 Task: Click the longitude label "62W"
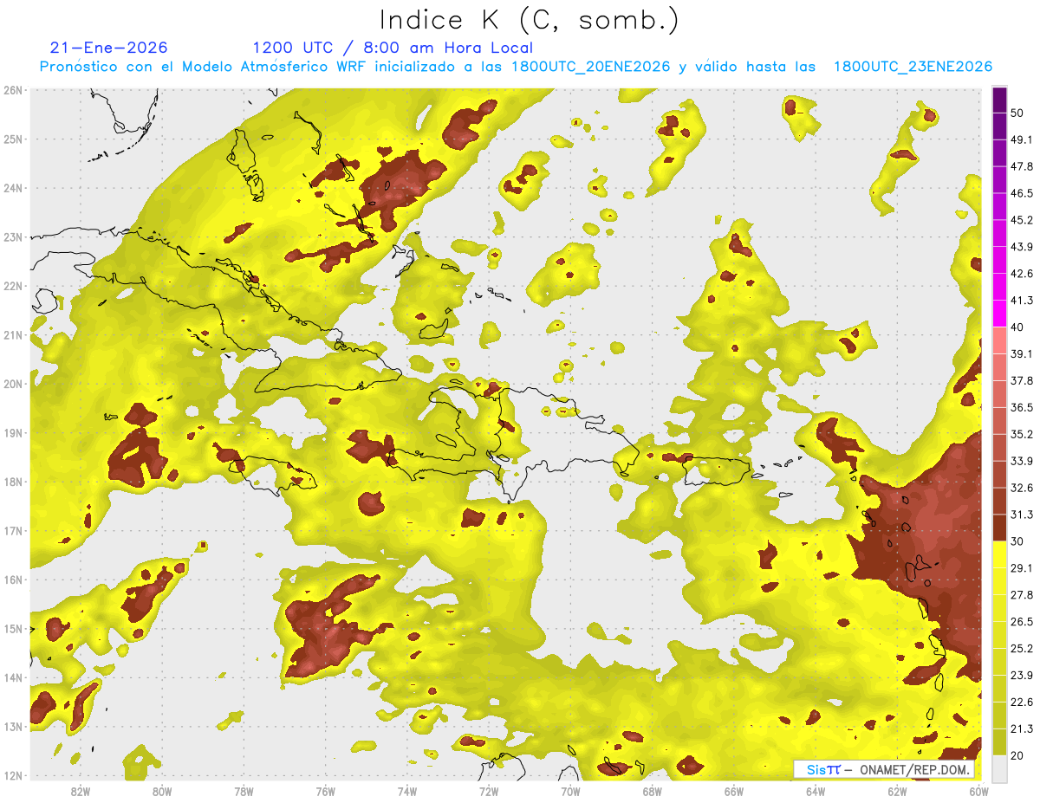[897, 791]
